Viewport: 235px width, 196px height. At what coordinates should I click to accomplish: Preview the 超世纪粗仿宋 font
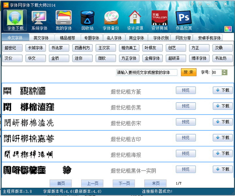pyautogui.click(x=186, y=122)
